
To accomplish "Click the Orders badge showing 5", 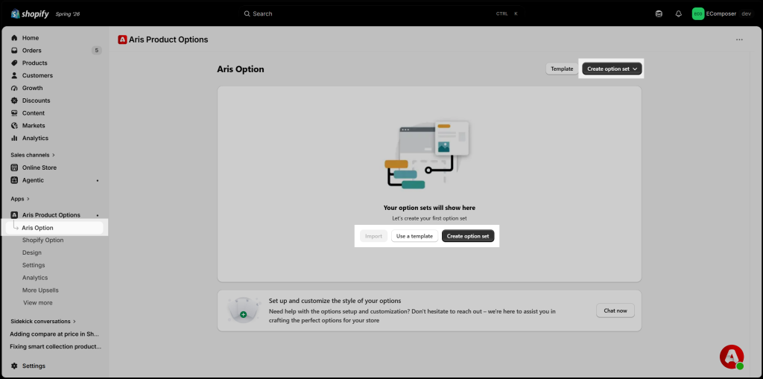I will pos(96,50).
